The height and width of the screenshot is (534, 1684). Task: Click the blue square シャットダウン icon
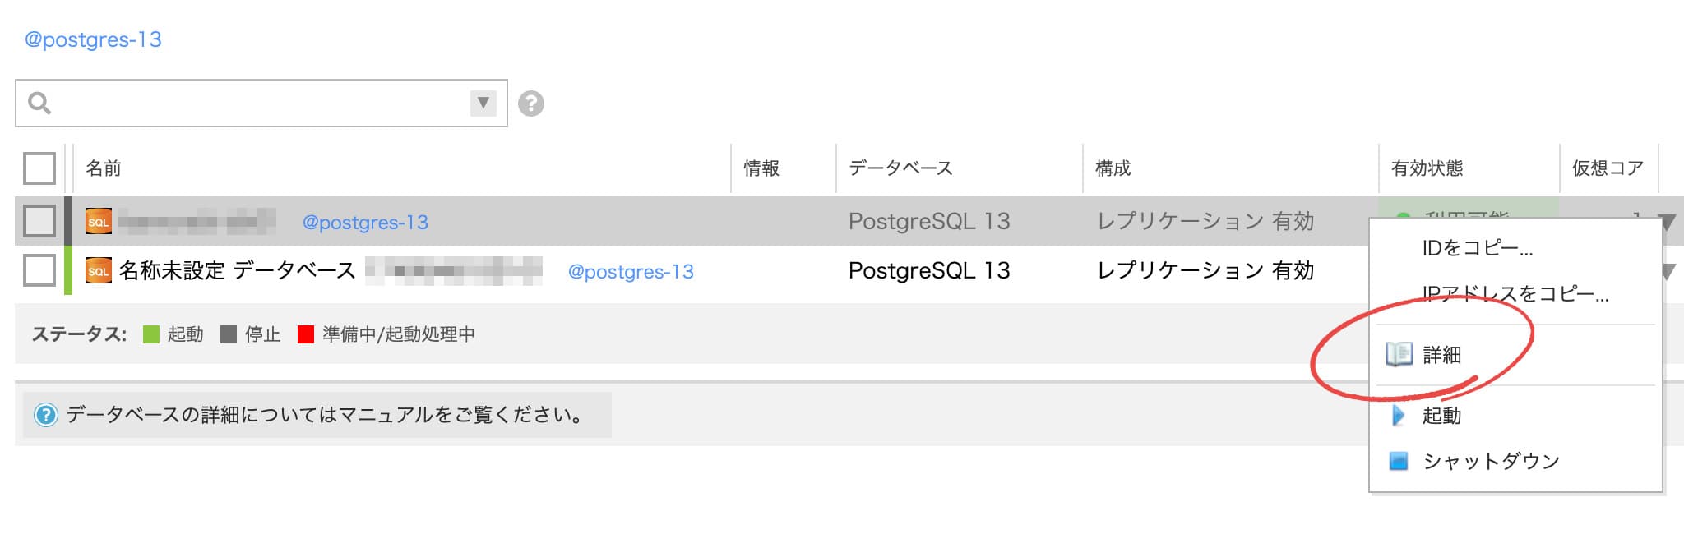(1399, 461)
